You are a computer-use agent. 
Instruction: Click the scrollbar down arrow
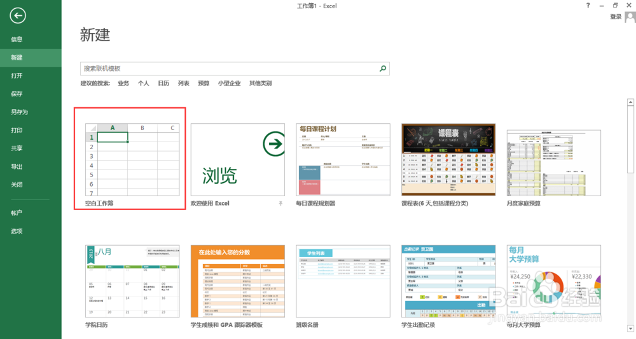click(x=630, y=328)
